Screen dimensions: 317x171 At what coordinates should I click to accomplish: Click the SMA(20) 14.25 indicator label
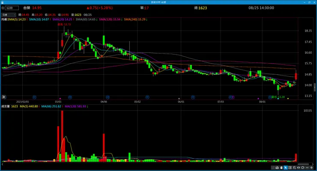62,20
